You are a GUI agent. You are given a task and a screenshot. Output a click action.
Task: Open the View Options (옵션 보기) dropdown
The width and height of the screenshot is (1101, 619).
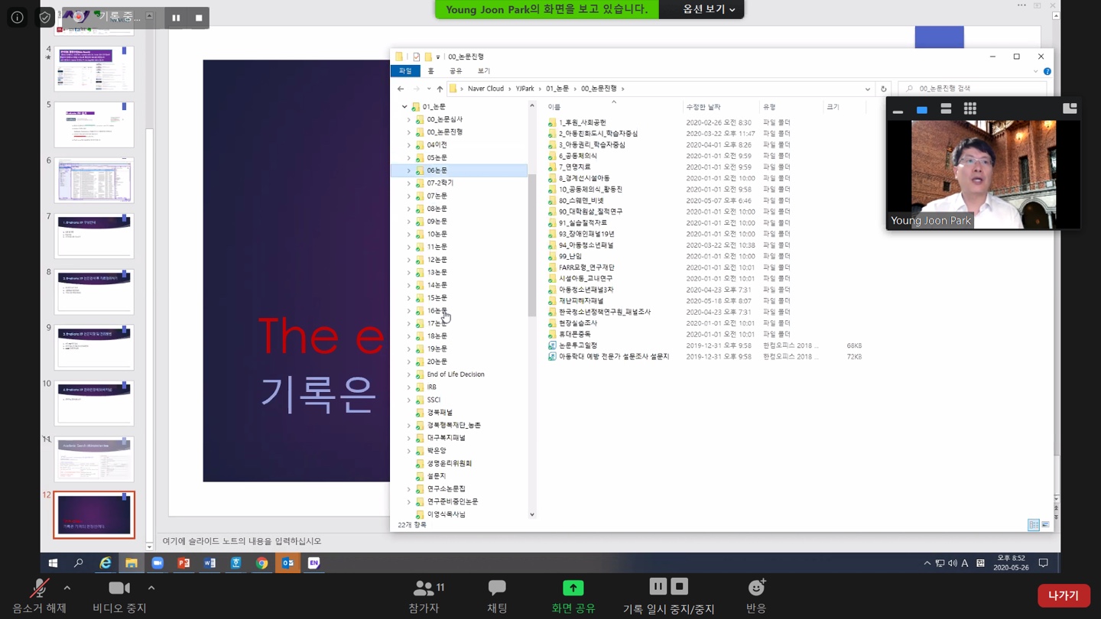tap(708, 9)
